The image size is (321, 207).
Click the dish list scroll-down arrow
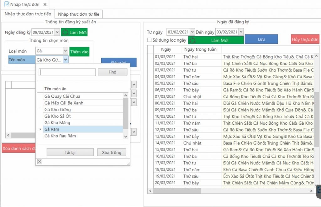[126, 136]
